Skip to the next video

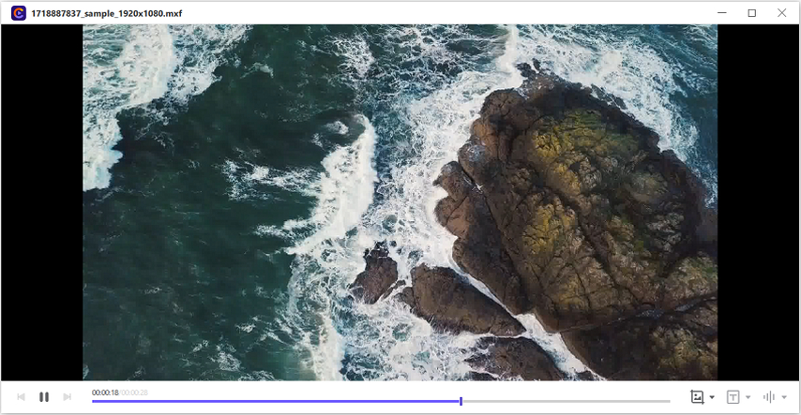click(x=67, y=396)
